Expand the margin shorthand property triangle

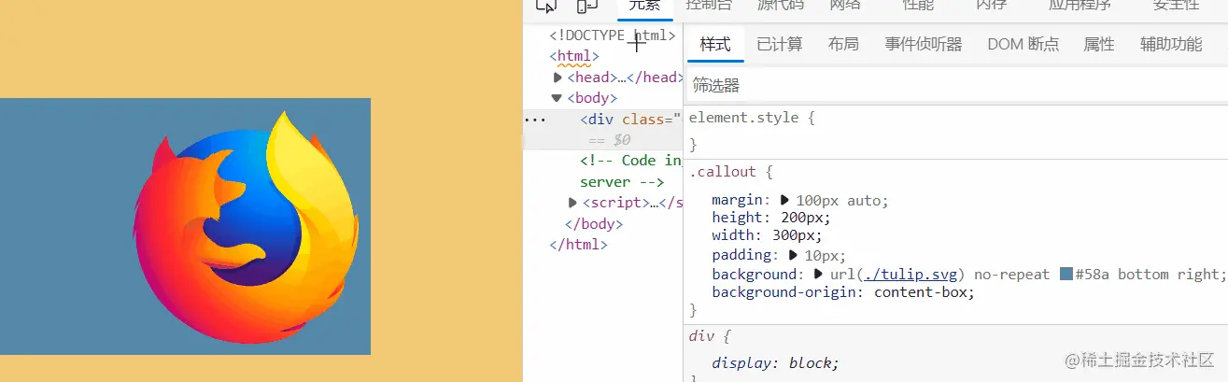[785, 201]
